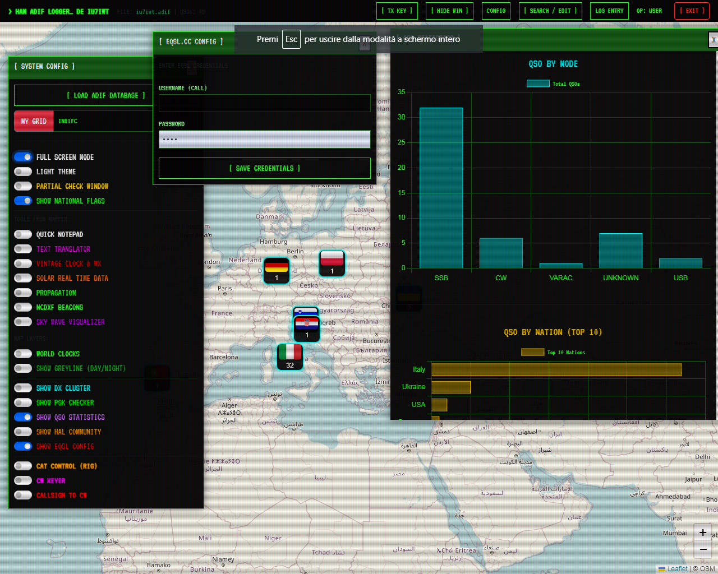Viewport: 718px width, 574px height.
Task: Close the QSO statistics panel
Action: (x=713, y=40)
